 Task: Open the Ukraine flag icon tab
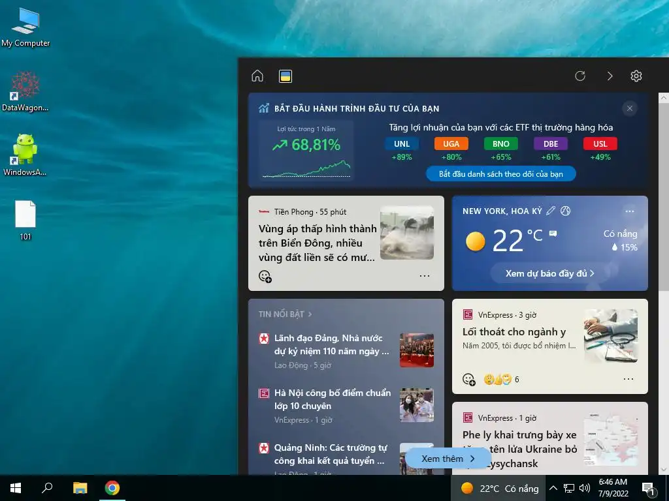click(x=286, y=76)
